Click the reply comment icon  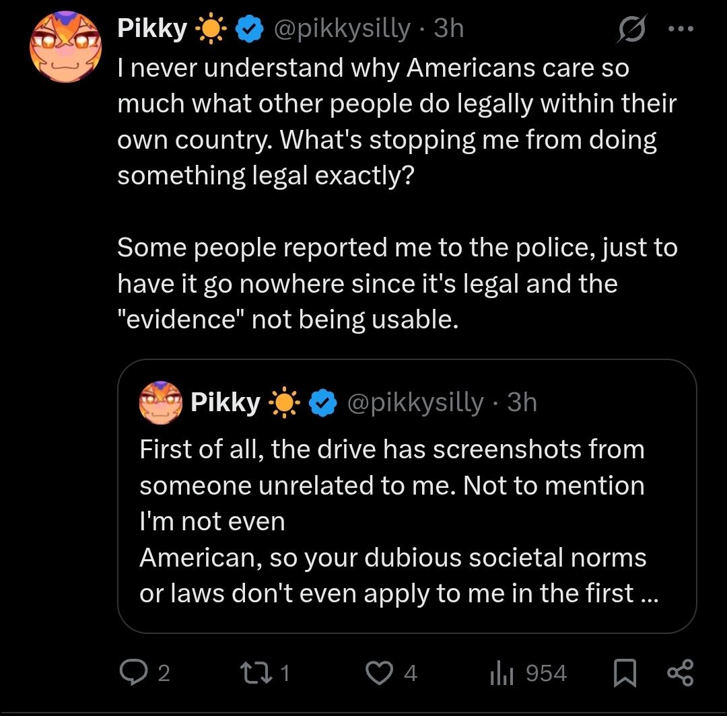(133, 672)
